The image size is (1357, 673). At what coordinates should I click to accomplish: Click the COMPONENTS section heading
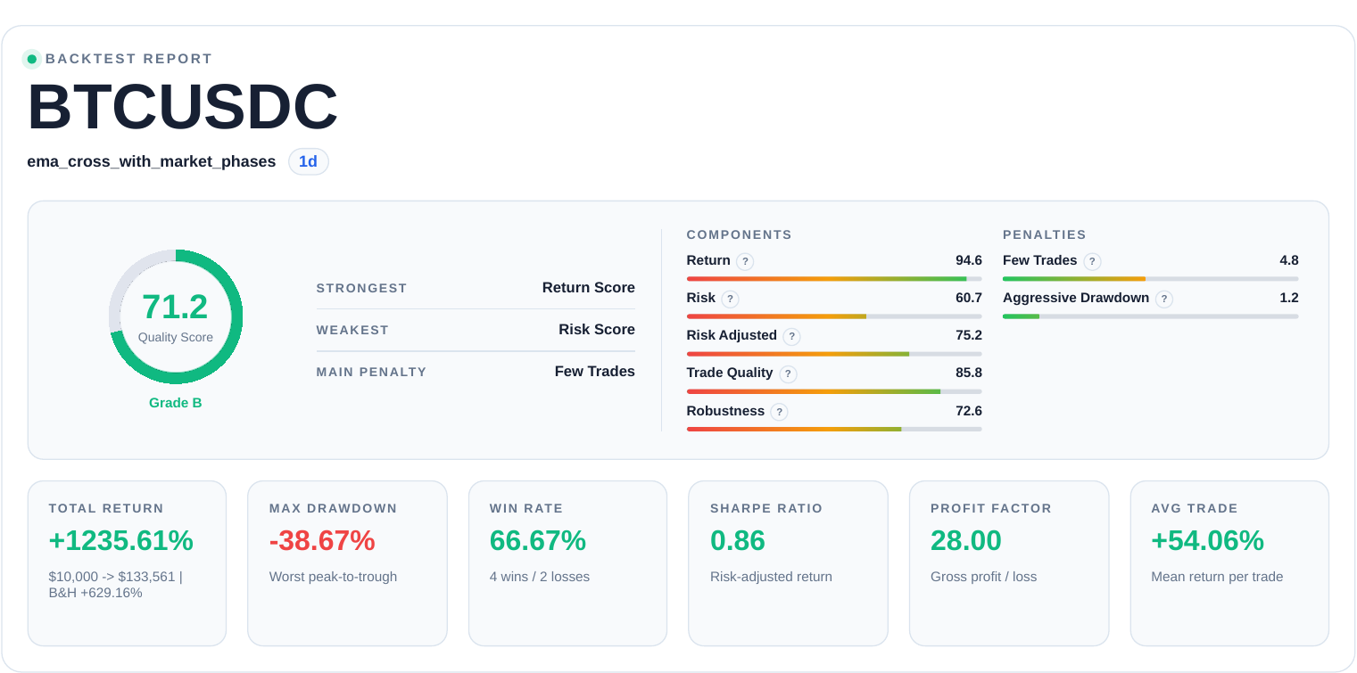pyautogui.click(x=740, y=234)
